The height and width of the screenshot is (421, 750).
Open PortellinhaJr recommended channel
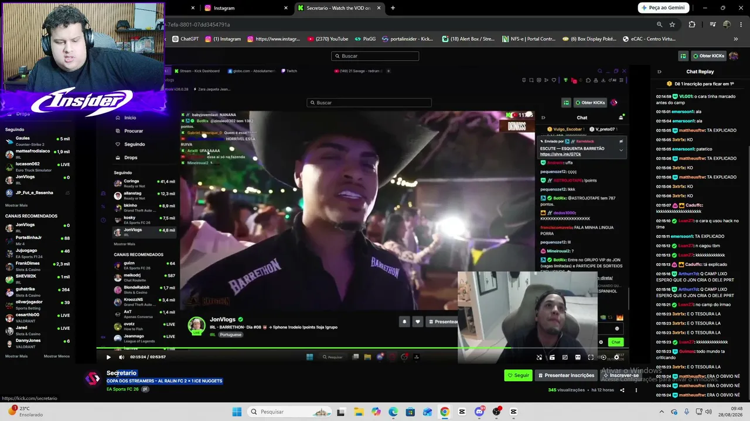coord(37,240)
